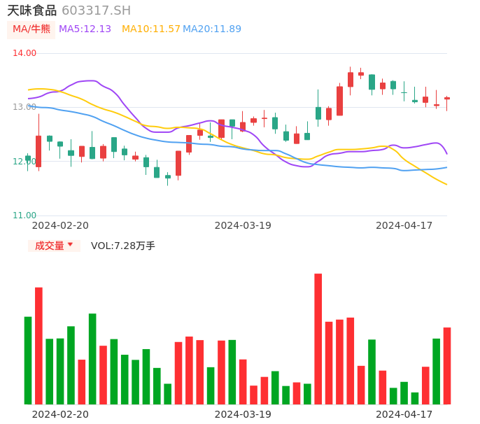Click the MA/牛熊 indicator button
Viewport: 480px width, 424px height.
tap(31, 29)
